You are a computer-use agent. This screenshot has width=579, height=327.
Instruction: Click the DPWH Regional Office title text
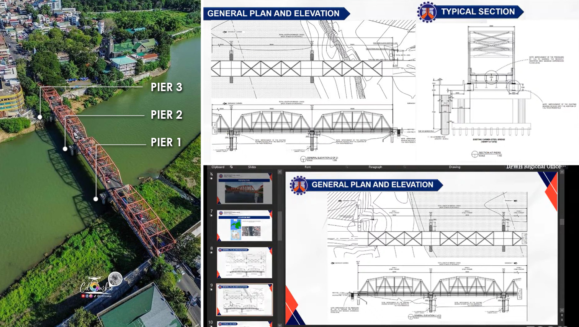tap(536, 167)
